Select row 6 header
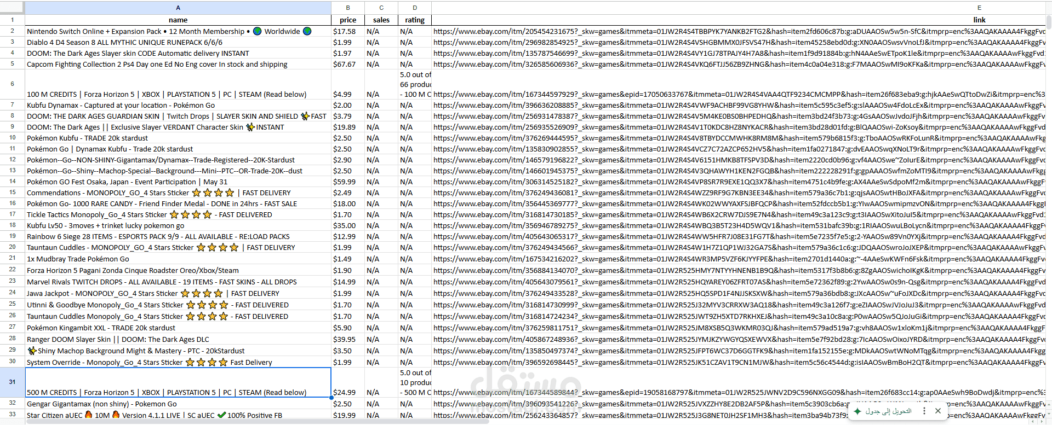1052x425 pixels. [x=12, y=84]
